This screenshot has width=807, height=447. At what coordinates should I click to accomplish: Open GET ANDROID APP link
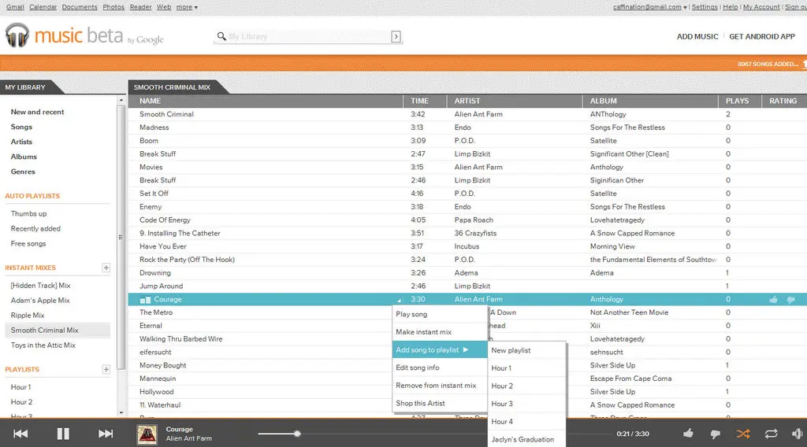(761, 36)
